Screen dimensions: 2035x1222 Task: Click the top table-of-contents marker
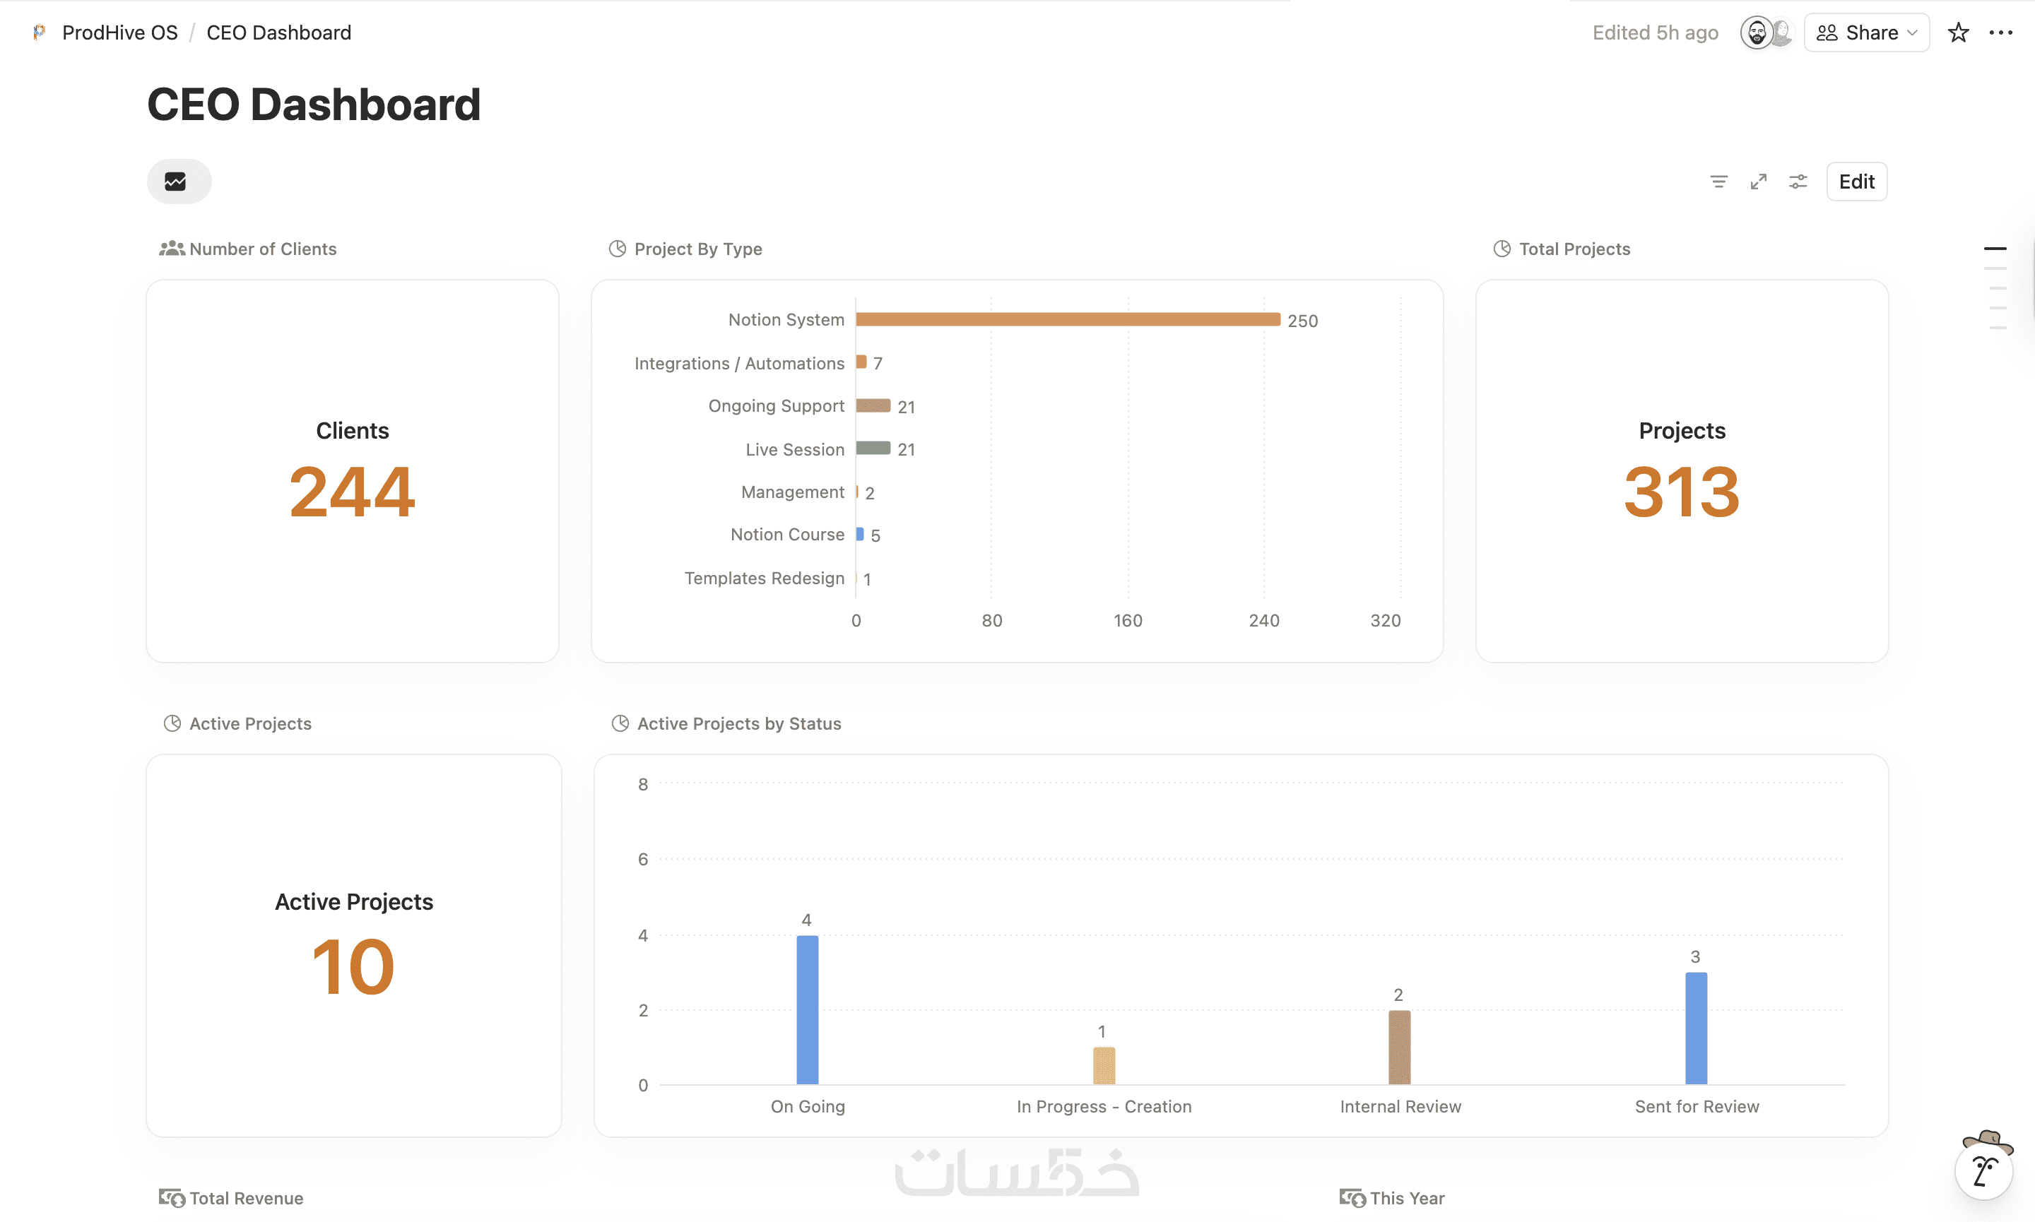[x=1995, y=248]
